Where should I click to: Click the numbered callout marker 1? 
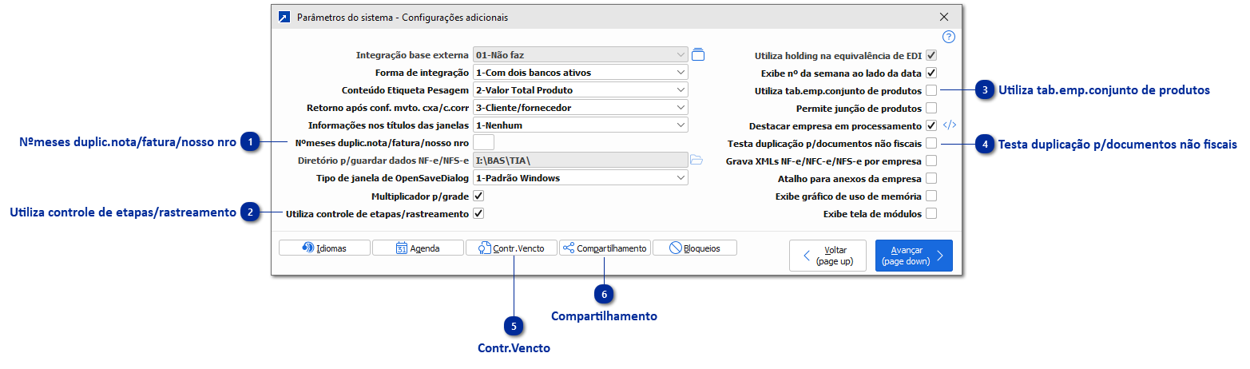(251, 143)
